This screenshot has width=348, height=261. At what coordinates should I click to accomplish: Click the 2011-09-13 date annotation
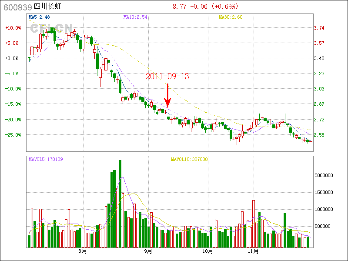point(167,76)
